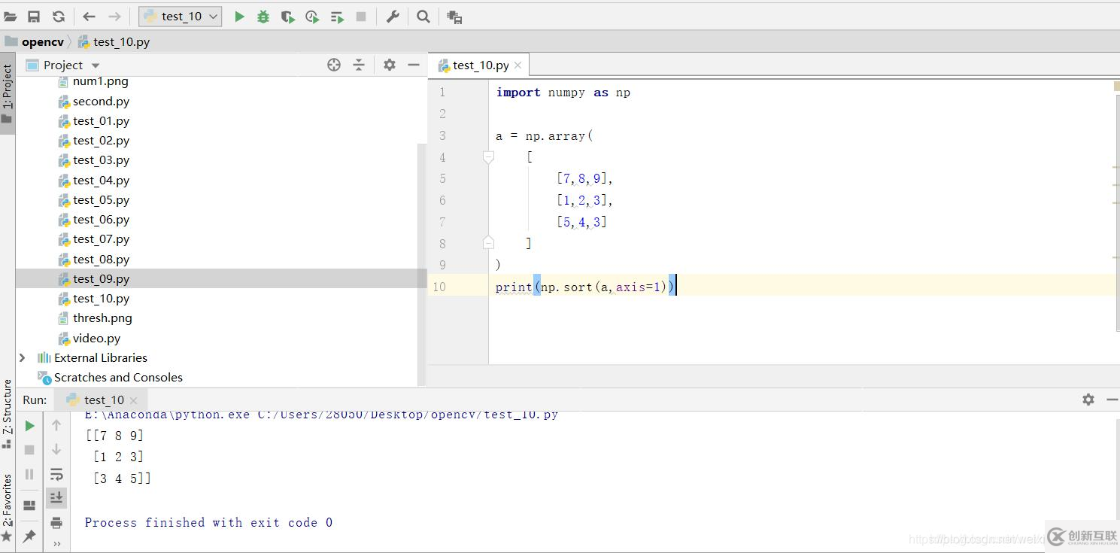Navigate forward with the right arrow
Screen dimensions: 1120x553
tap(114, 17)
